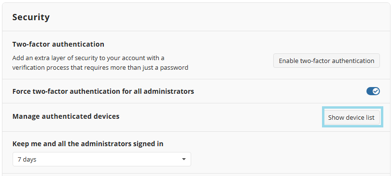Click 'Keep me and all the administrators signed in' label
Image resolution: width=392 pixels, height=176 pixels.
pos(88,144)
